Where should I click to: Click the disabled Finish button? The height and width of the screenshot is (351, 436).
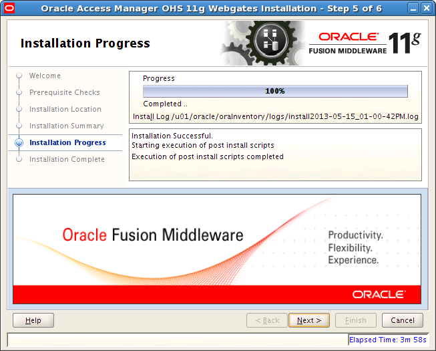coord(356,320)
